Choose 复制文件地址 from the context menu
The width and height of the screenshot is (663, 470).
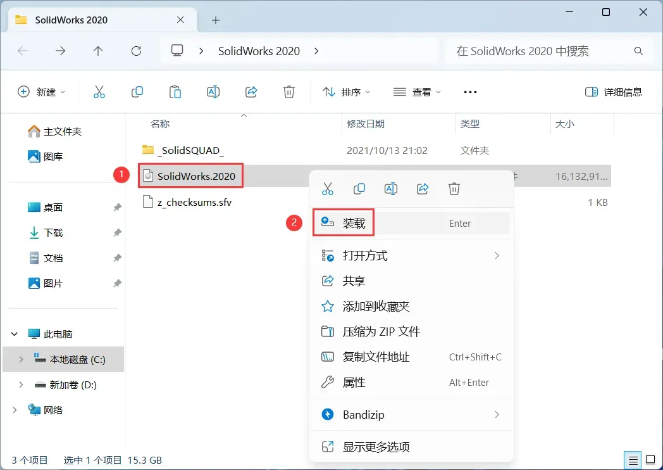coord(411,357)
